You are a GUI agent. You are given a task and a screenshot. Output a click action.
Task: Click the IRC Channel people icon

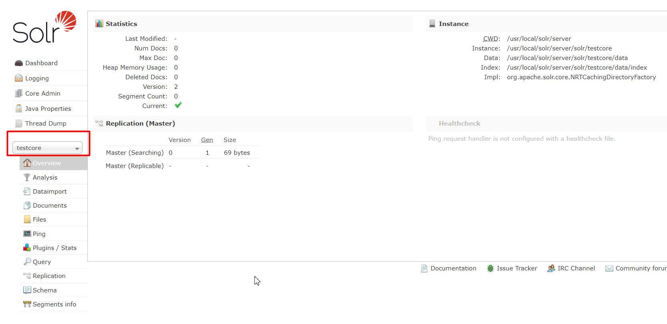coord(551,268)
